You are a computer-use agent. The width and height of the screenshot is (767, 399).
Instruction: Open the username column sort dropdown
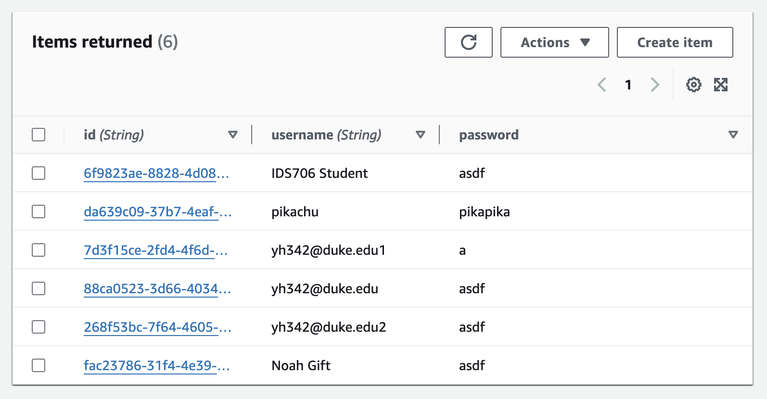pyautogui.click(x=421, y=135)
